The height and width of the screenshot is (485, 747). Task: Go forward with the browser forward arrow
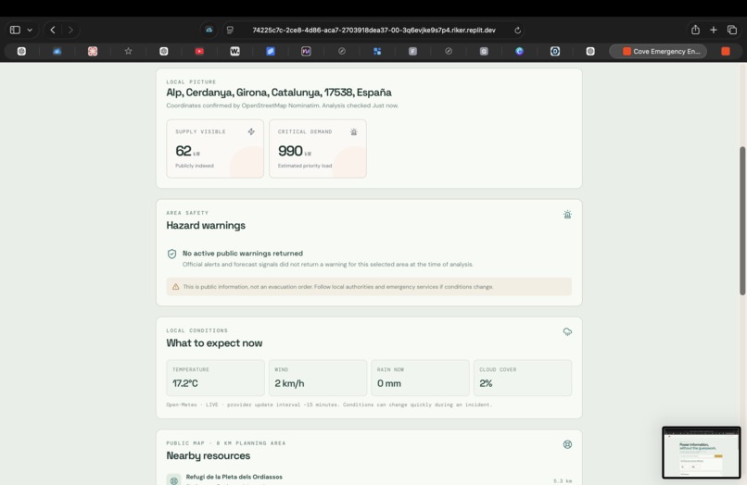70,30
